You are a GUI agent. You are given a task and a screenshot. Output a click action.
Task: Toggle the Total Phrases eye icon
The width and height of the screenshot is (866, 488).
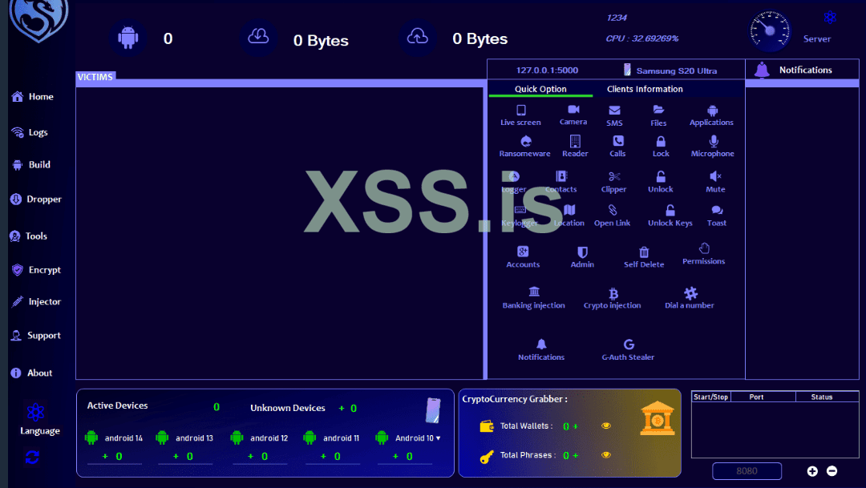606,455
